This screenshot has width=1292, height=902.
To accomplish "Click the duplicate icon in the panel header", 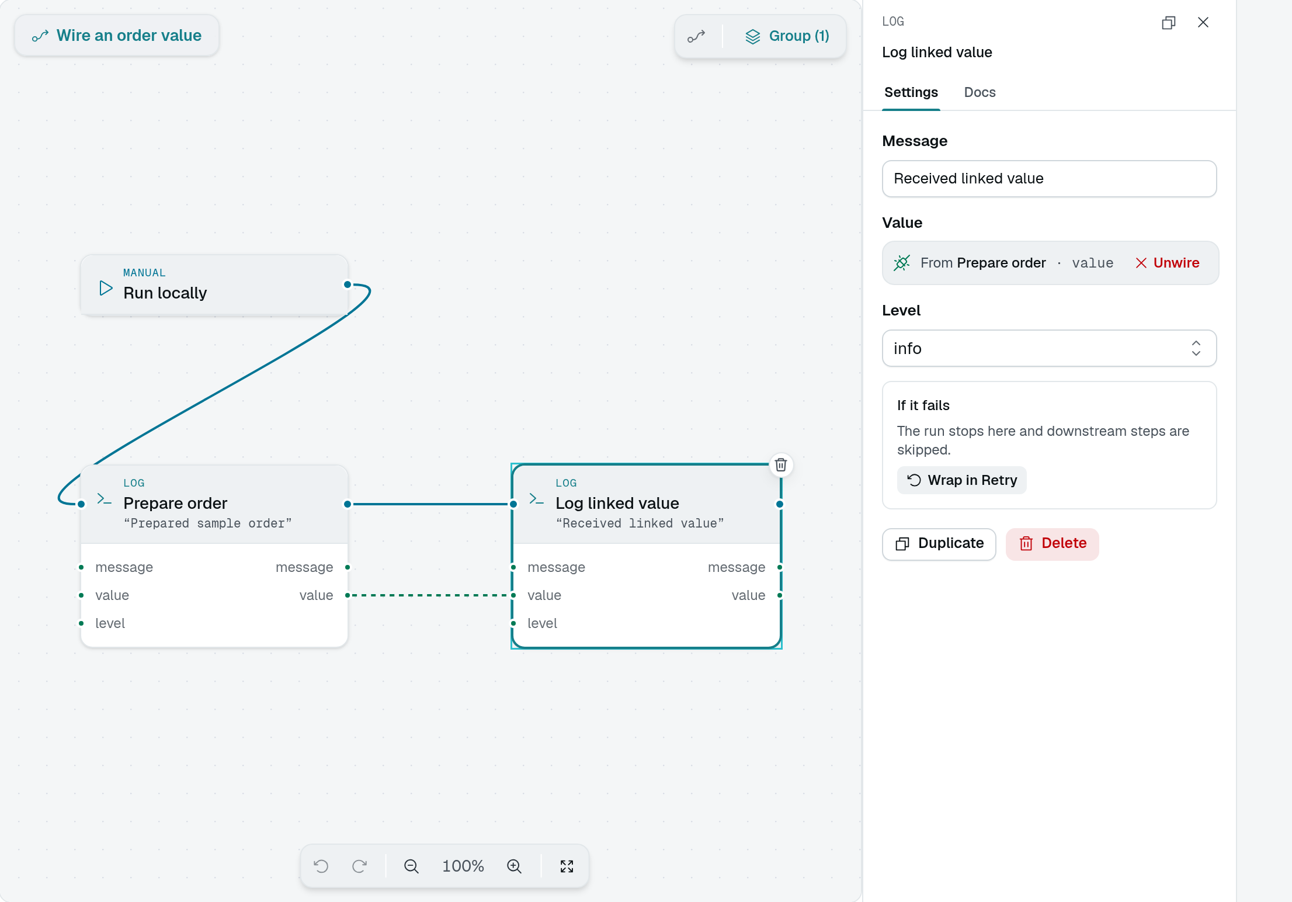I will tap(1169, 23).
